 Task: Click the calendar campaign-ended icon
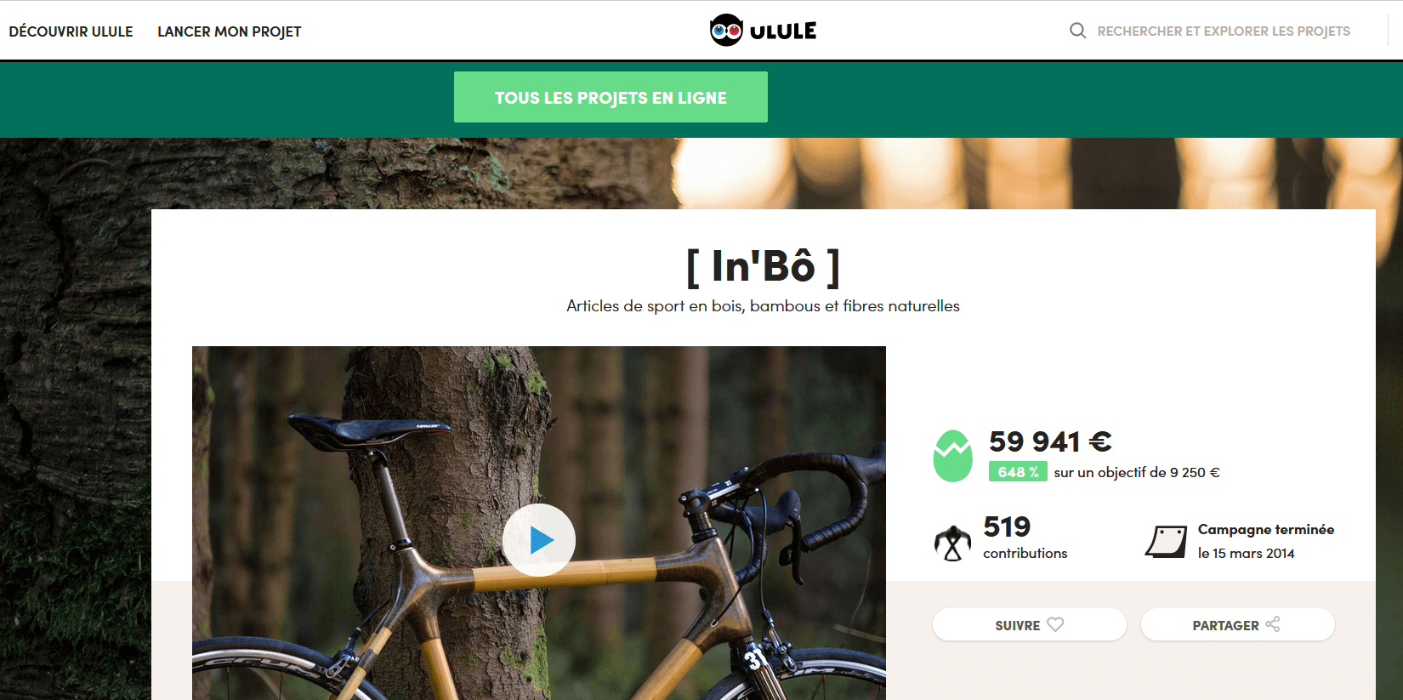1166,542
